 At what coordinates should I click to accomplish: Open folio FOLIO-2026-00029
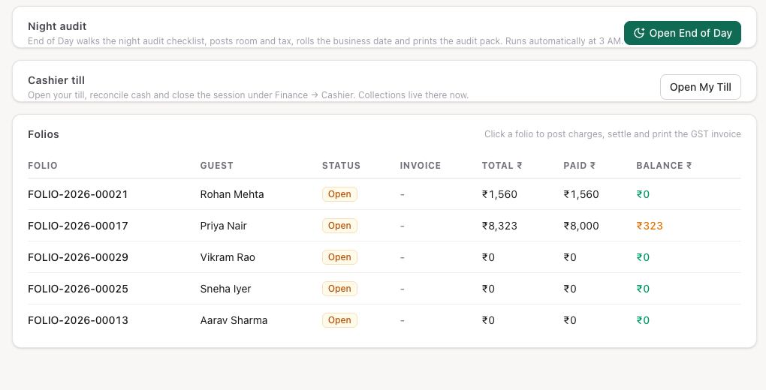pos(78,257)
